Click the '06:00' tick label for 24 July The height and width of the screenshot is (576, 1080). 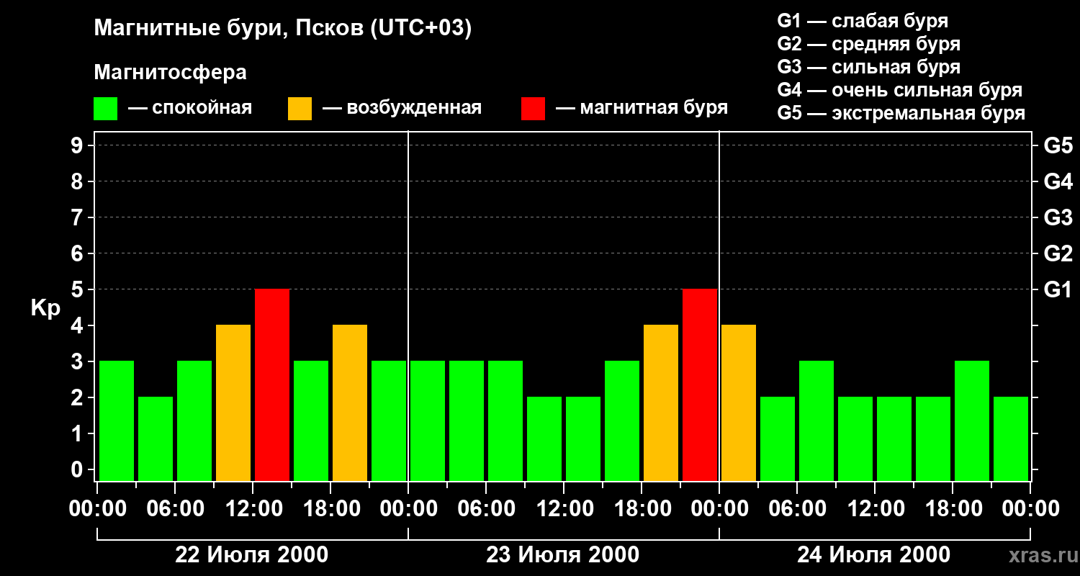tap(797, 509)
